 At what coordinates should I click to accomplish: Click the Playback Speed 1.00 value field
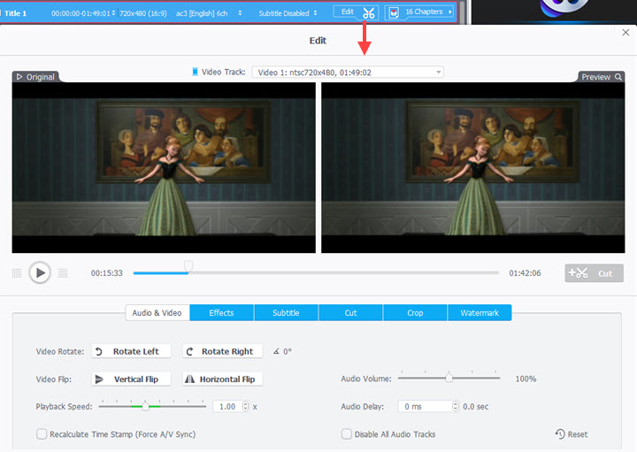coord(227,407)
